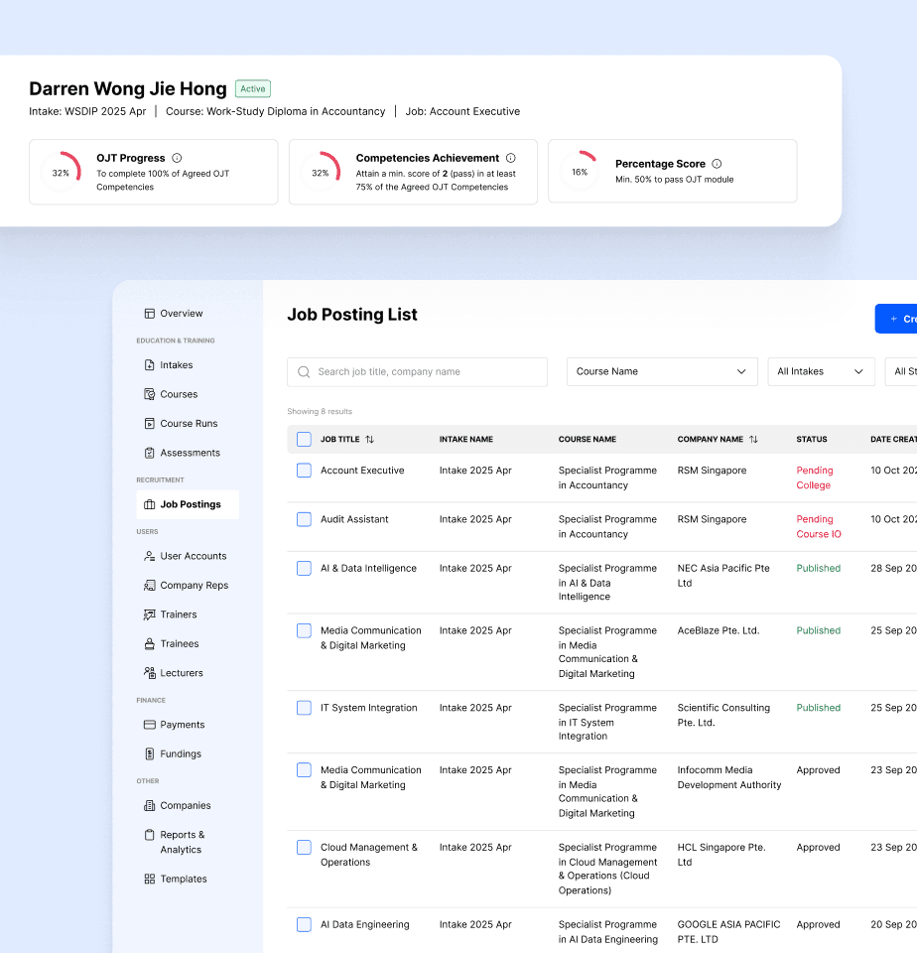Click the OJT Progress 32% circular indicator
The width and height of the screenshot is (917, 953).
tap(62, 172)
